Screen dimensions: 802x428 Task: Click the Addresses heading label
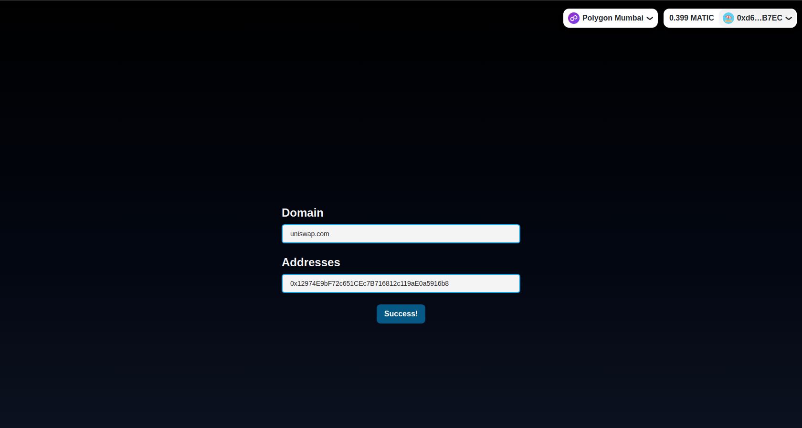pos(311,262)
